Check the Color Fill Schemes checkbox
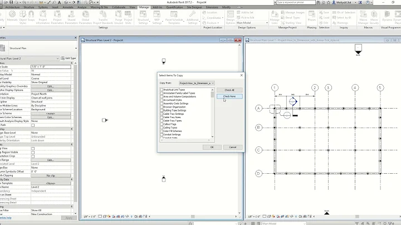Image resolution: width=401 pixels, height=225 pixels. pyautogui.click(x=162, y=131)
